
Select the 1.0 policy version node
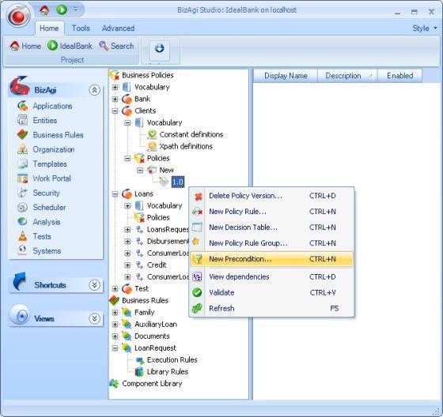[178, 182]
